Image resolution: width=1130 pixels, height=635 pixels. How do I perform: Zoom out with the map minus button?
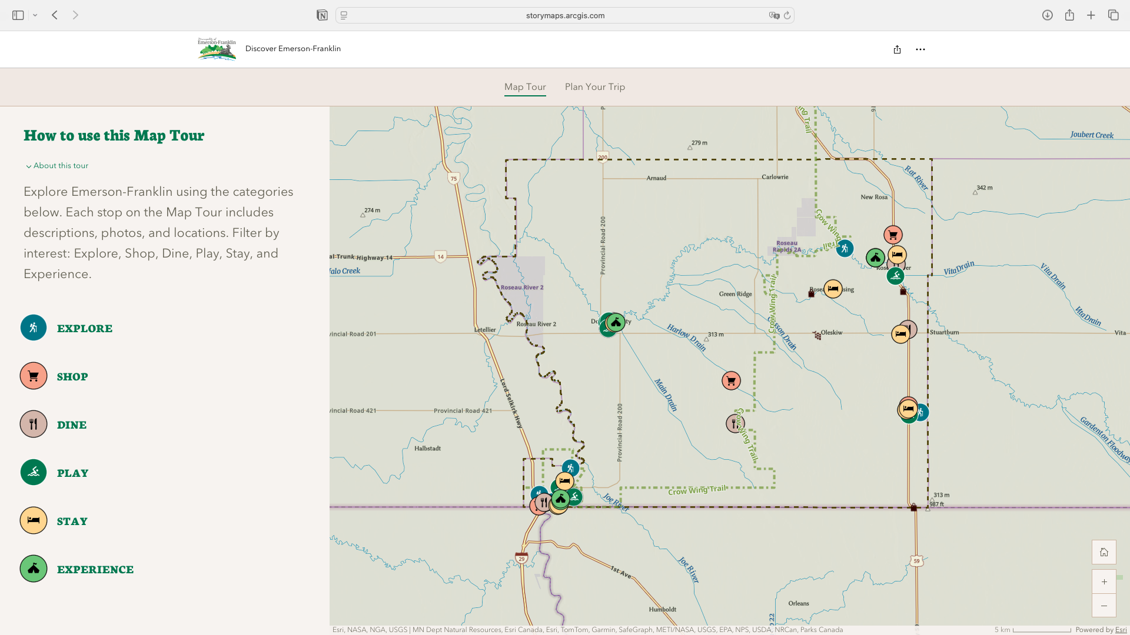[1104, 606]
